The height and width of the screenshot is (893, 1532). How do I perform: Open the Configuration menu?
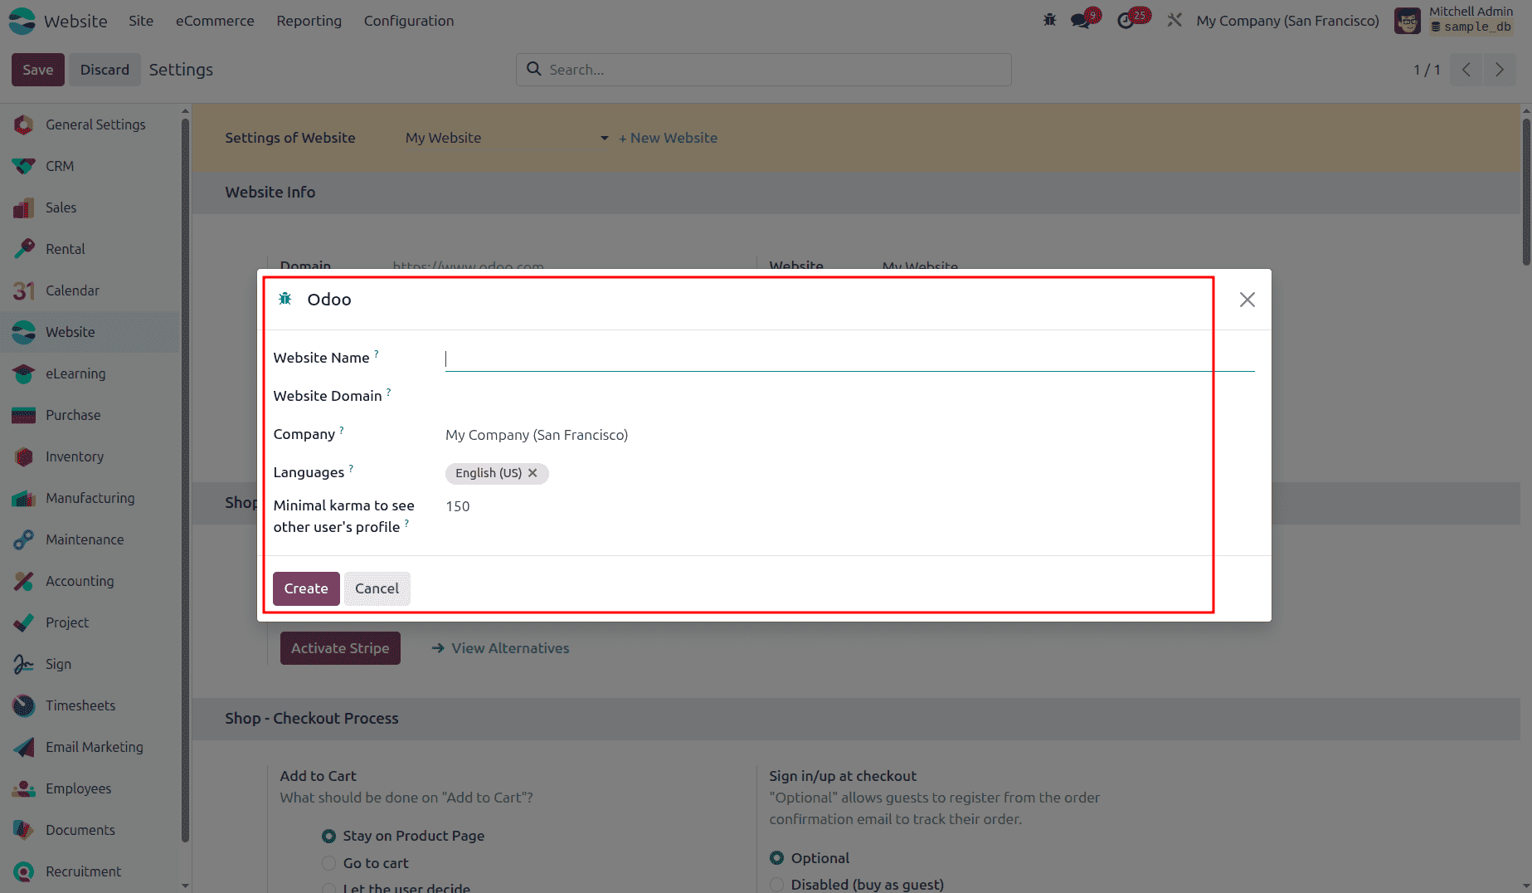pyautogui.click(x=408, y=21)
